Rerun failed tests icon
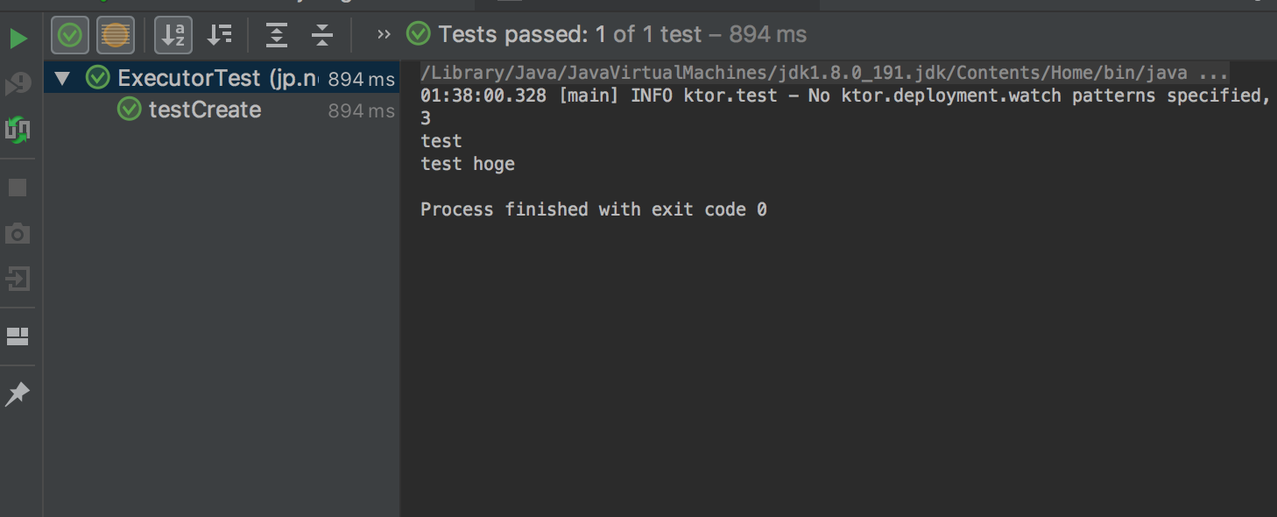Image resolution: width=1277 pixels, height=517 pixels. click(18, 84)
